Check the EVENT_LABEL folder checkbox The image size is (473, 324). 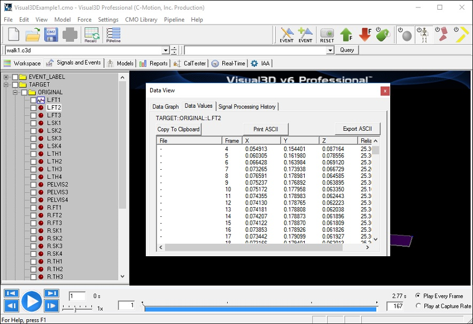15,77
